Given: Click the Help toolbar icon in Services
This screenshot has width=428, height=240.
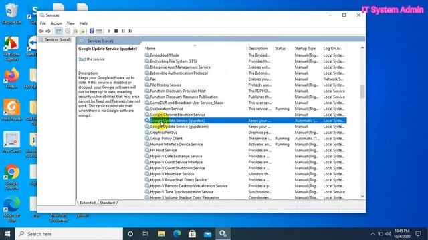Looking at the screenshot, I should (92, 31).
